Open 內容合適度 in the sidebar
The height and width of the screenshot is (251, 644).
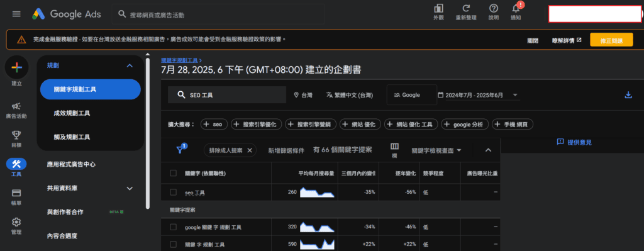(x=62, y=236)
